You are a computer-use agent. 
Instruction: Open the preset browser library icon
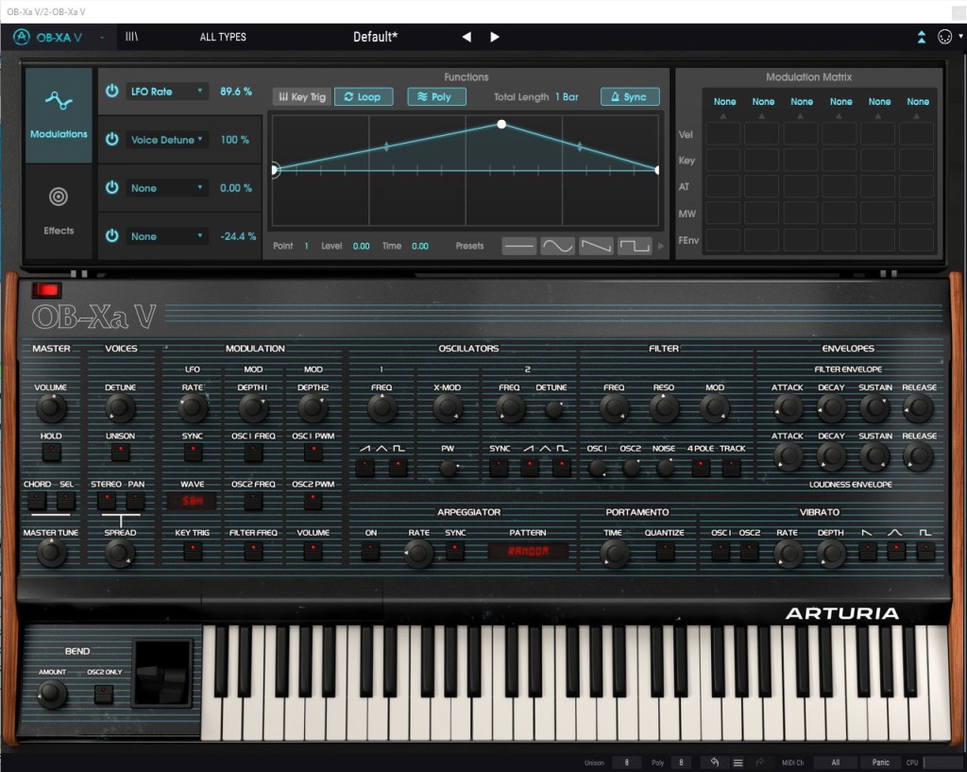point(131,37)
